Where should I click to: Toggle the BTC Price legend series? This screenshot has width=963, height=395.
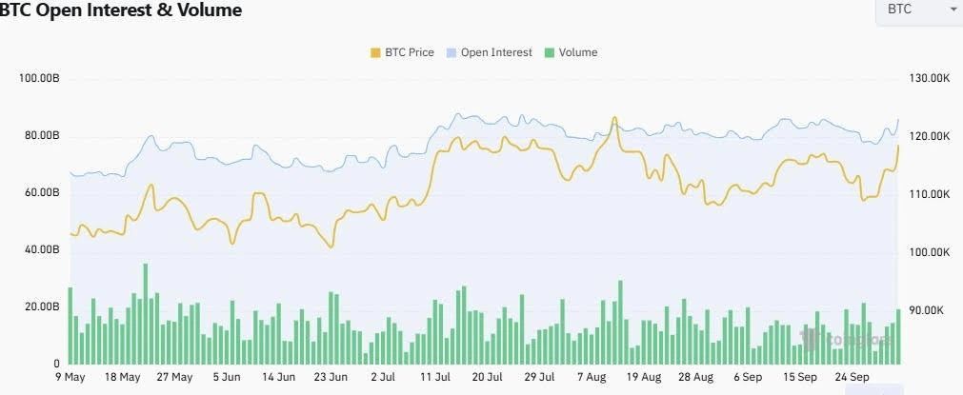pyautogui.click(x=408, y=52)
